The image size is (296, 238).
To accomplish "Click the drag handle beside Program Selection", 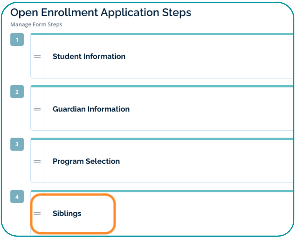I will click(37, 161).
